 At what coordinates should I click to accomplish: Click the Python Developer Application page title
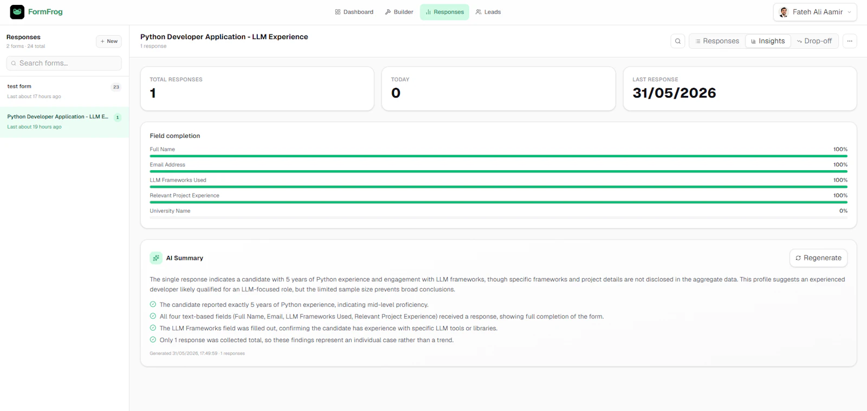pyautogui.click(x=224, y=37)
